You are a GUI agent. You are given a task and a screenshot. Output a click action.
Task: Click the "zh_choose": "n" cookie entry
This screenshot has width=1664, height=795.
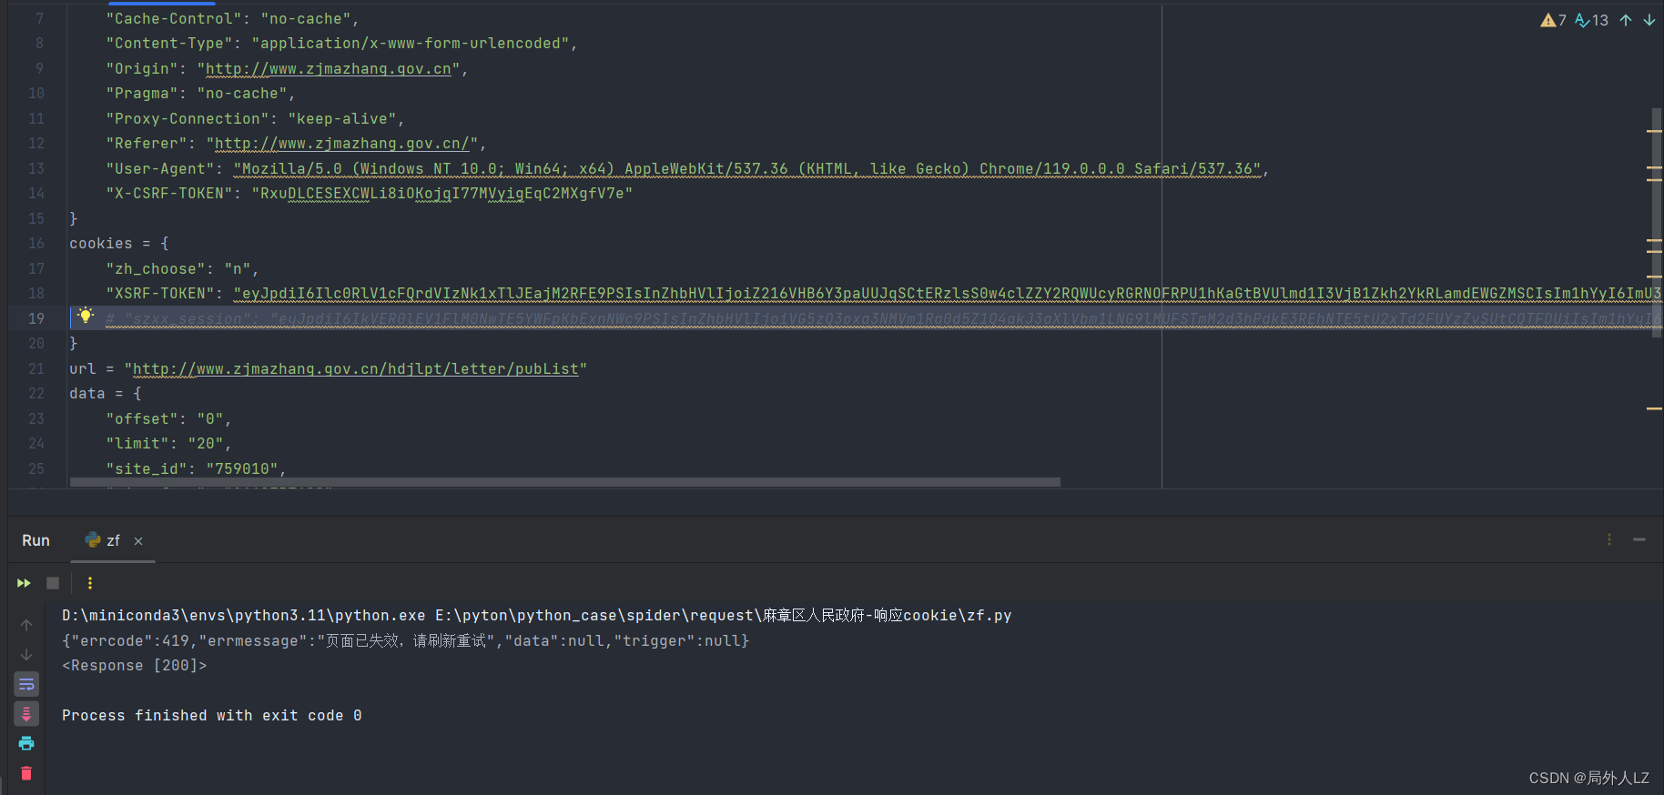coord(182,269)
